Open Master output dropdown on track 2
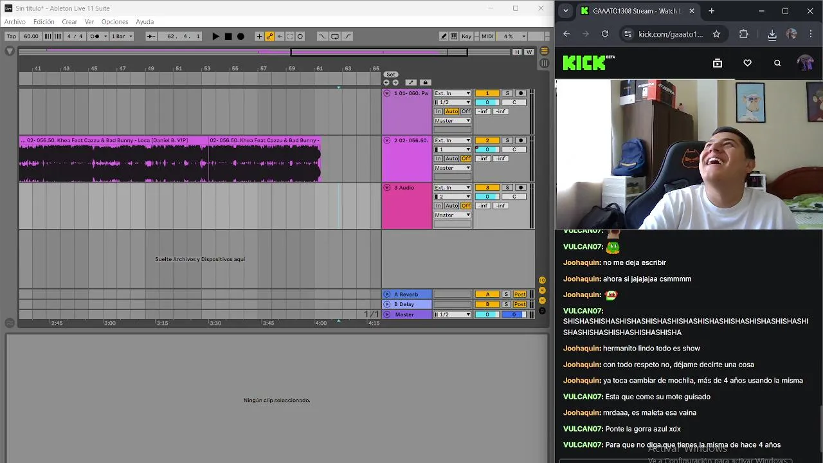 click(453, 168)
